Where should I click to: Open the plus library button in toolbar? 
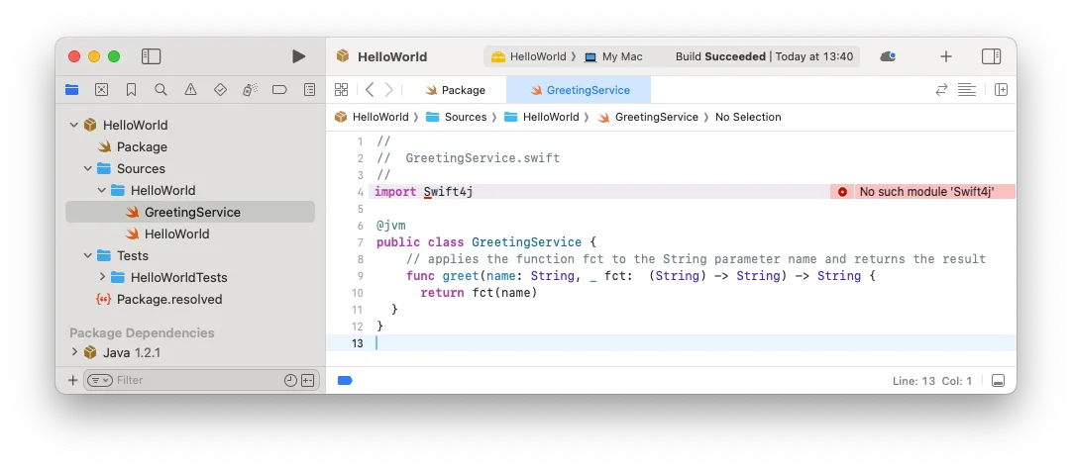945,56
